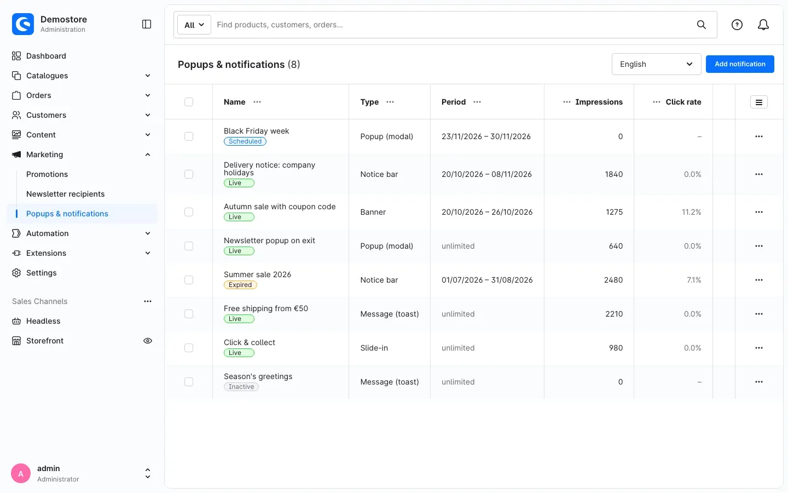Click the search magnifier icon

tap(701, 25)
